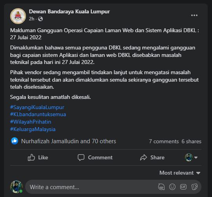View who reacted: Nurhafizah Jamalludin and 70 others
Viewport: 212px width, 197px height.
tap(69, 141)
